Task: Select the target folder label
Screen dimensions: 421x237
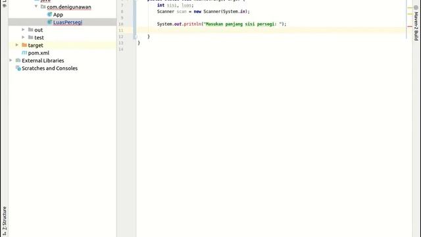Action: pyautogui.click(x=36, y=45)
